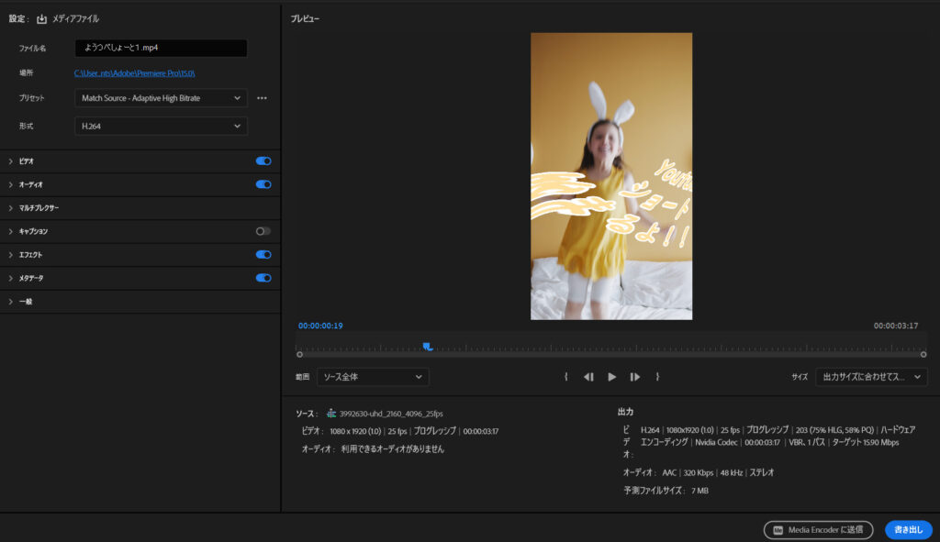The height and width of the screenshot is (542, 940).
Task: Click the timeline start point handle
Action: 300,355
